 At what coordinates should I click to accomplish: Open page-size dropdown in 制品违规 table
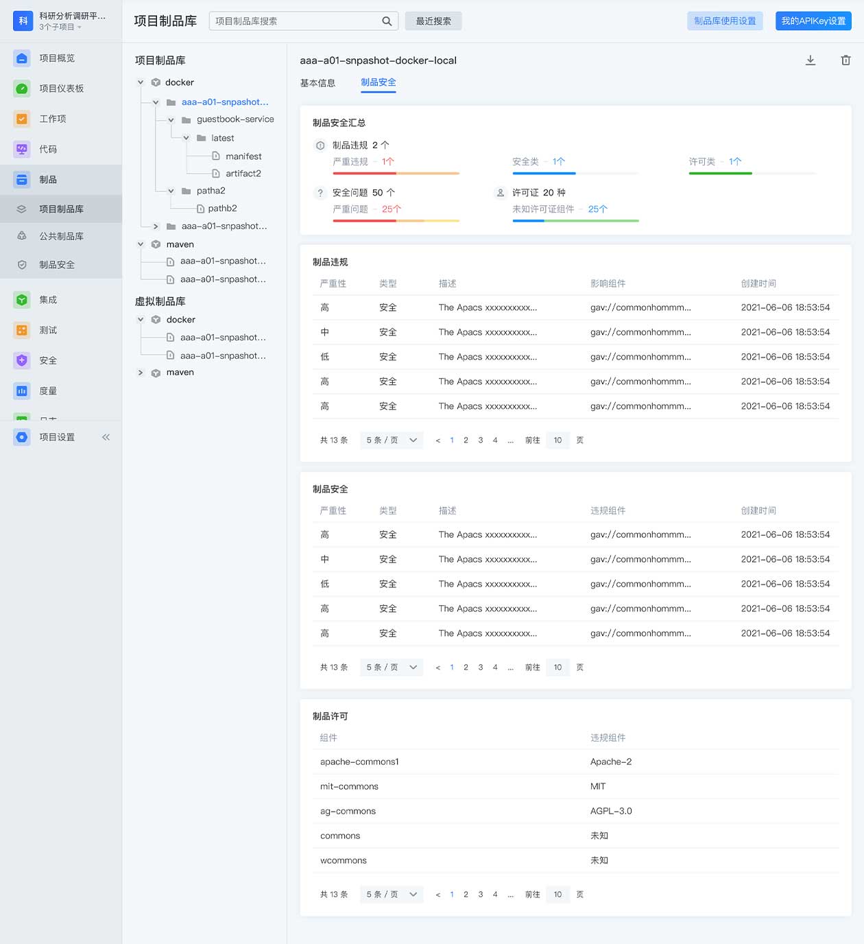pyautogui.click(x=392, y=440)
